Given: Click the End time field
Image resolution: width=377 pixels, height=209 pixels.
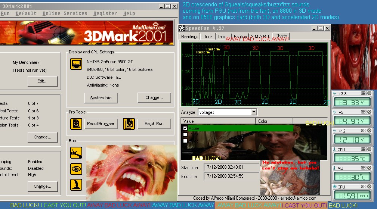Looking at the screenshot, I should [x=231, y=176].
